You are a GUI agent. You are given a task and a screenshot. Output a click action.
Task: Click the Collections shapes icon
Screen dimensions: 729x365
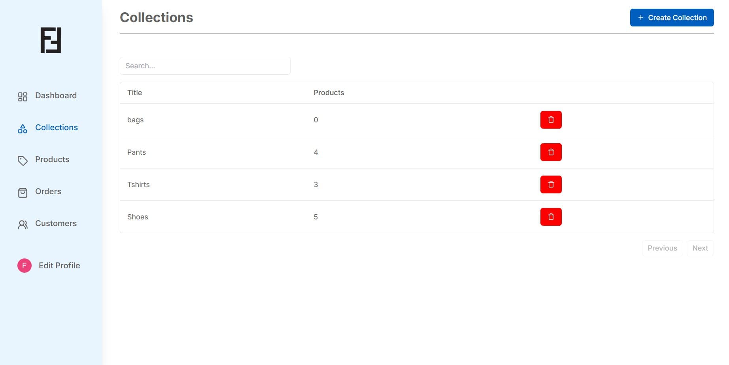click(23, 129)
